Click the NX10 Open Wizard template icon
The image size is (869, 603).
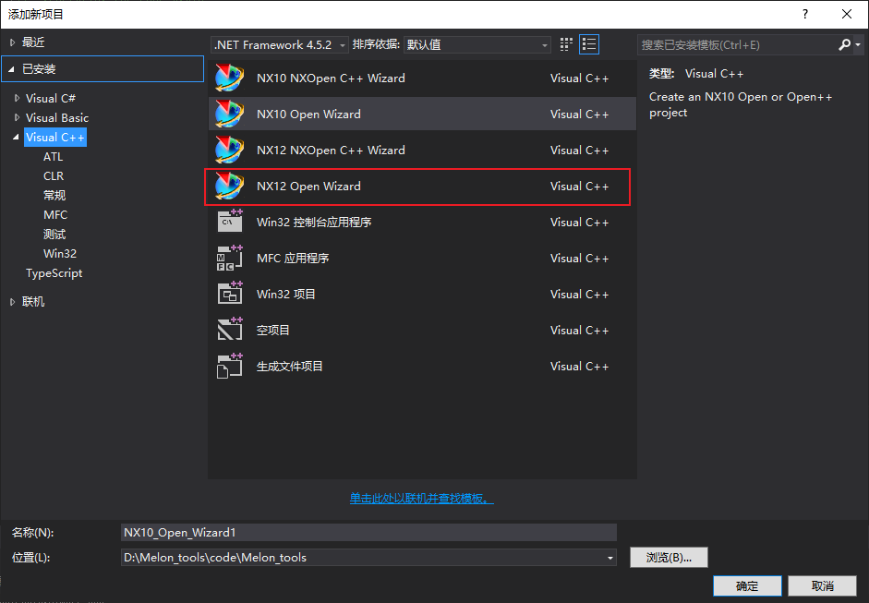(229, 115)
